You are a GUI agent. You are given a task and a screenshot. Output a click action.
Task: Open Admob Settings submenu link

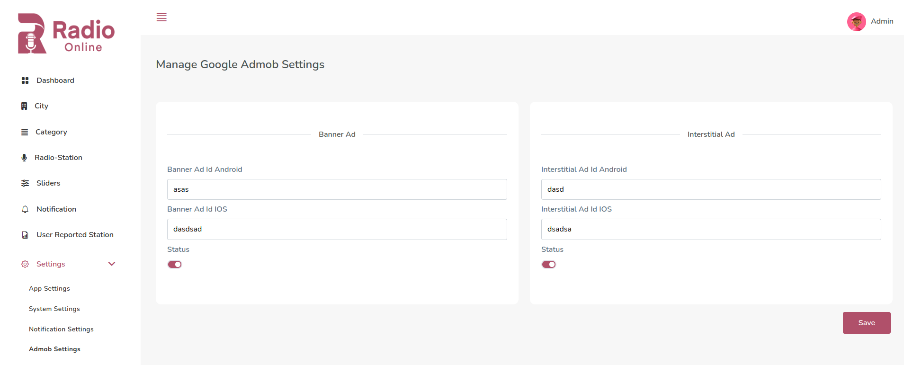click(x=54, y=349)
